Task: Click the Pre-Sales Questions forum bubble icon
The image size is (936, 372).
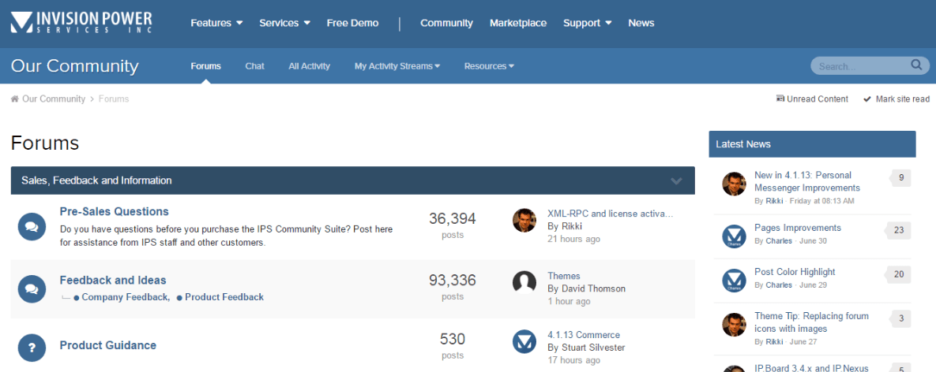Action: pyautogui.click(x=32, y=227)
